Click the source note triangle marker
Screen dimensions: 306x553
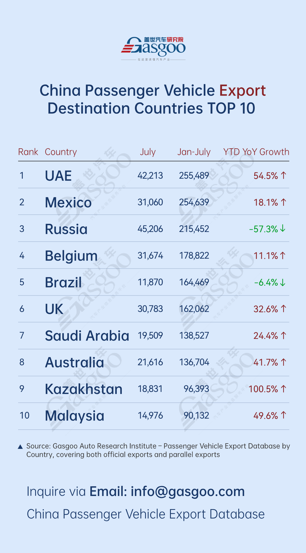point(20,447)
